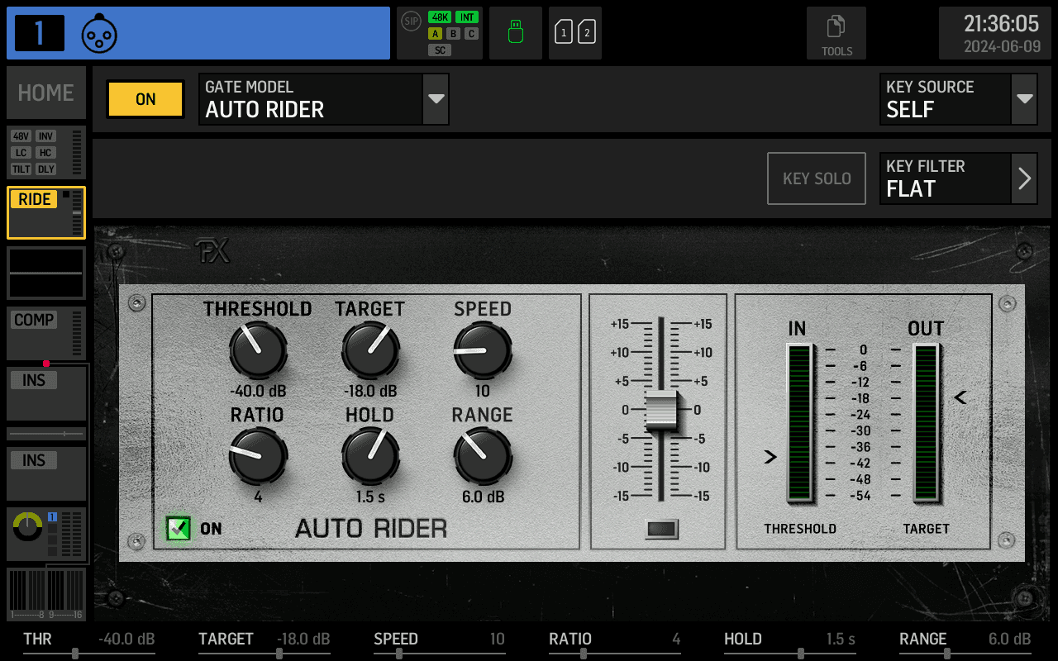Image resolution: width=1058 pixels, height=661 pixels.
Task: Open the first INS insert section
Action: (x=46, y=393)
